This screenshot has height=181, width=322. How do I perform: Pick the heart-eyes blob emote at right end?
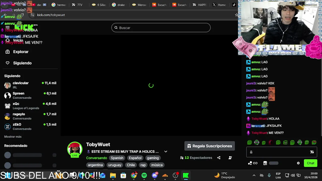click(x=314, y=143)
